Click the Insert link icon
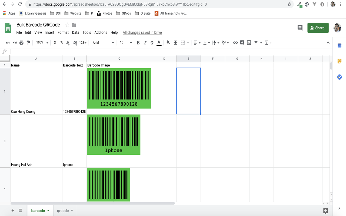The width and height of the screenshot is (346, 216). 235,43
